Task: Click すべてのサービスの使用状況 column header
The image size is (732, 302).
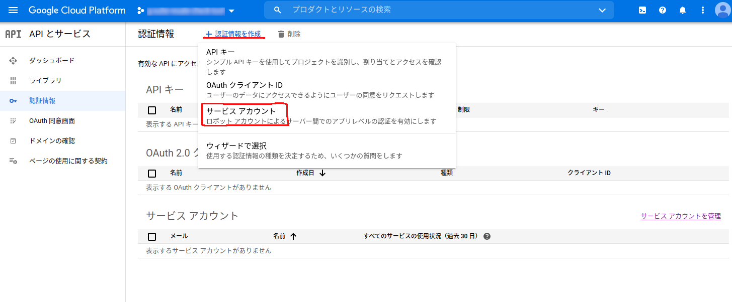Action: click(x=421, y=236)
